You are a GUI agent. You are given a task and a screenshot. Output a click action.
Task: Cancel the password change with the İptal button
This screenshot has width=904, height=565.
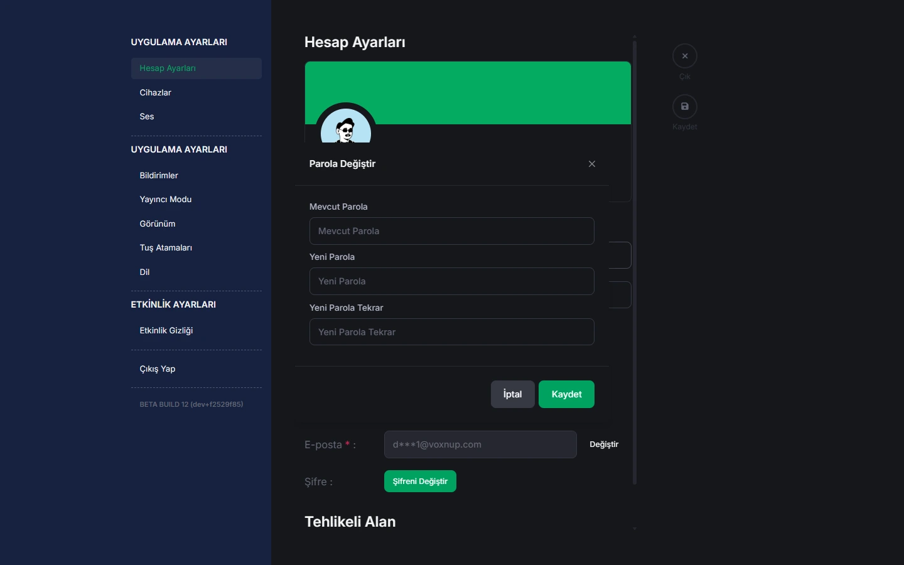click(513, 394)
